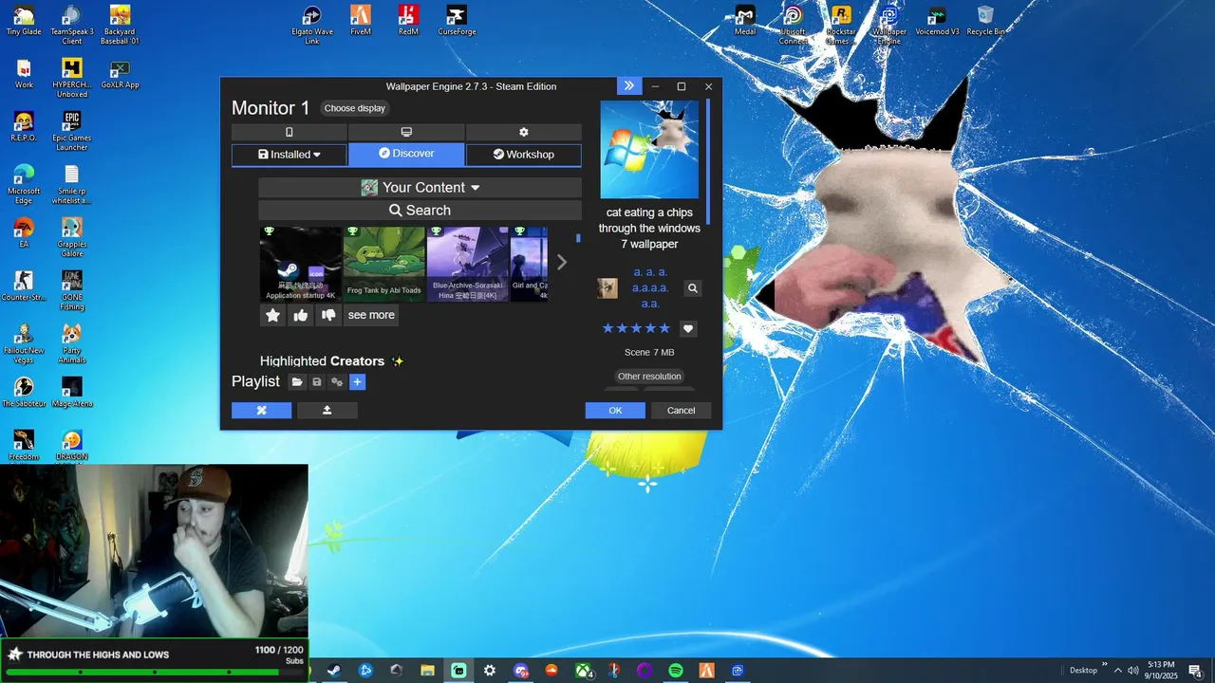The image size is (1215, 683).
Task: Open Backyard Baseball '01 desktop icon
Action: point(120,25)
